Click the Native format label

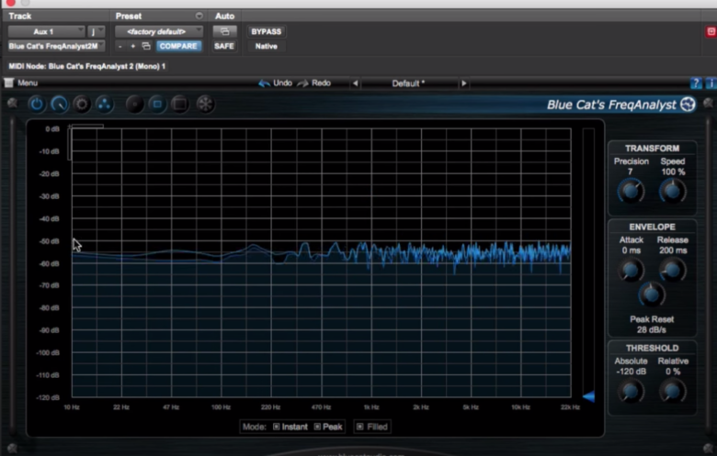(x=267, y=46)
